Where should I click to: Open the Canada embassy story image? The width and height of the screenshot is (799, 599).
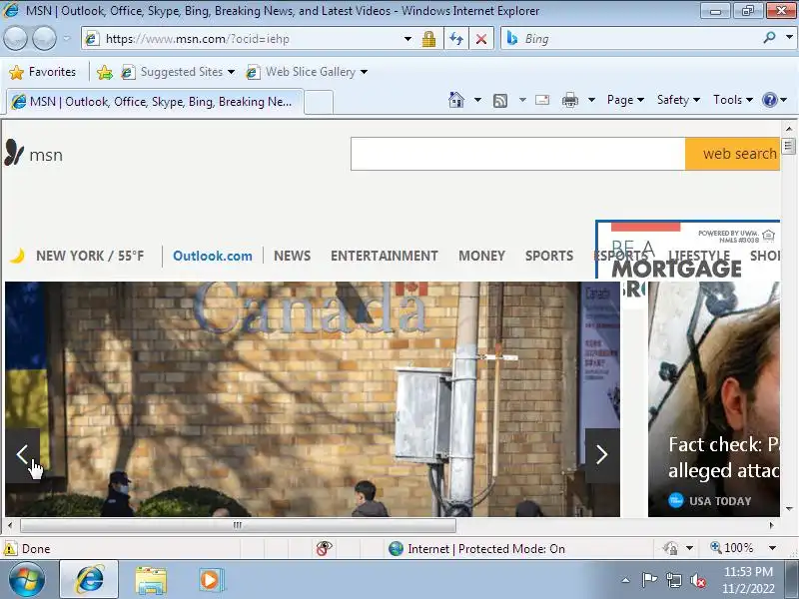tap(313, 399)
